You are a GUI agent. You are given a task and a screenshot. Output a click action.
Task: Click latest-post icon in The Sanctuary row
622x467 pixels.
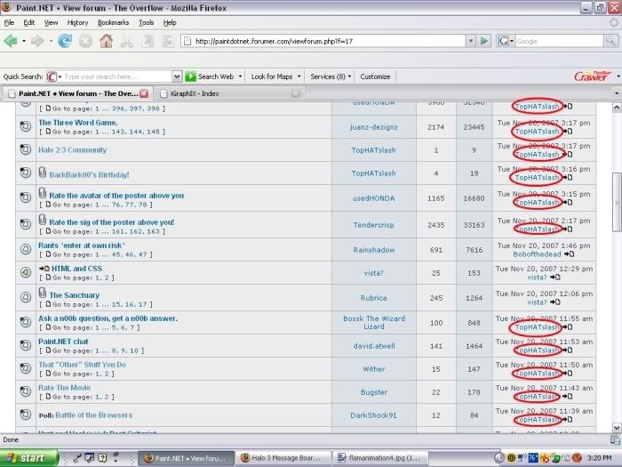(x=555, y=302)
